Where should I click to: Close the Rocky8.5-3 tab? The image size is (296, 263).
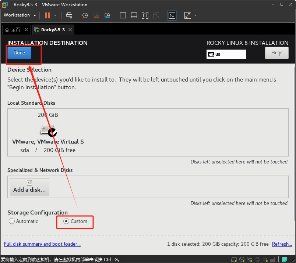click(x=70, y=30)
